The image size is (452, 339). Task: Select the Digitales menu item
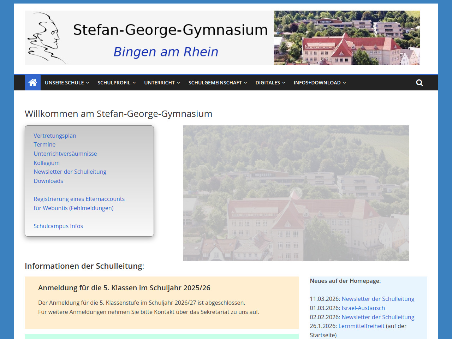(270, 83)
